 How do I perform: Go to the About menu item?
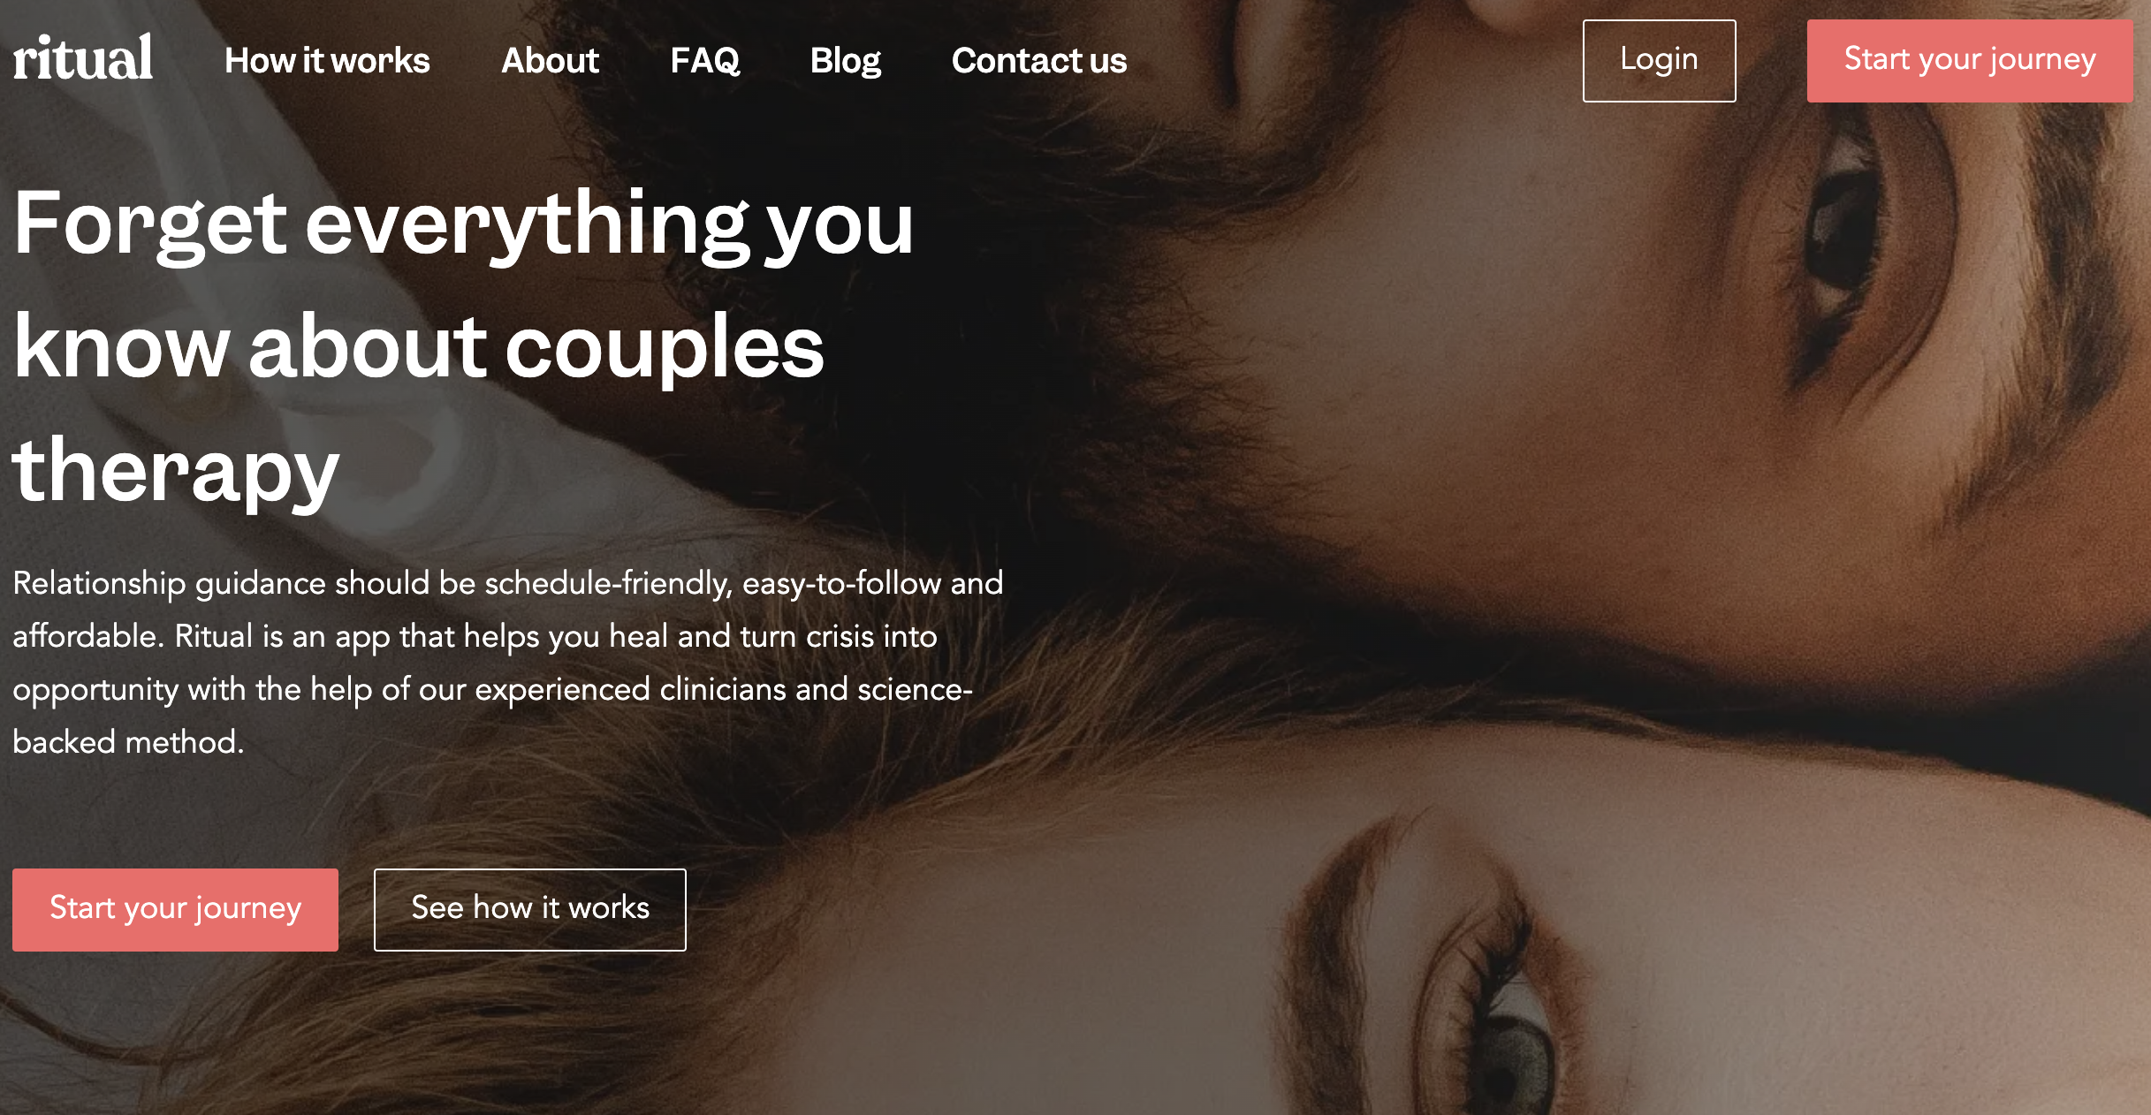point(550,61)
